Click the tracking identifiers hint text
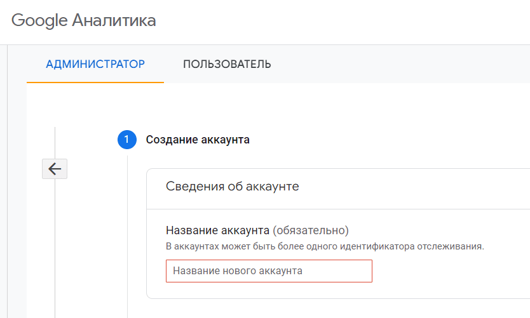 pos(325,246)
